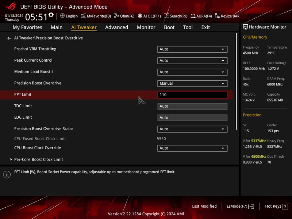Image resolution: width=292 pixels, height=219 pixels.
Task: Switch to the Advanced tab
Action: [116, 27]
